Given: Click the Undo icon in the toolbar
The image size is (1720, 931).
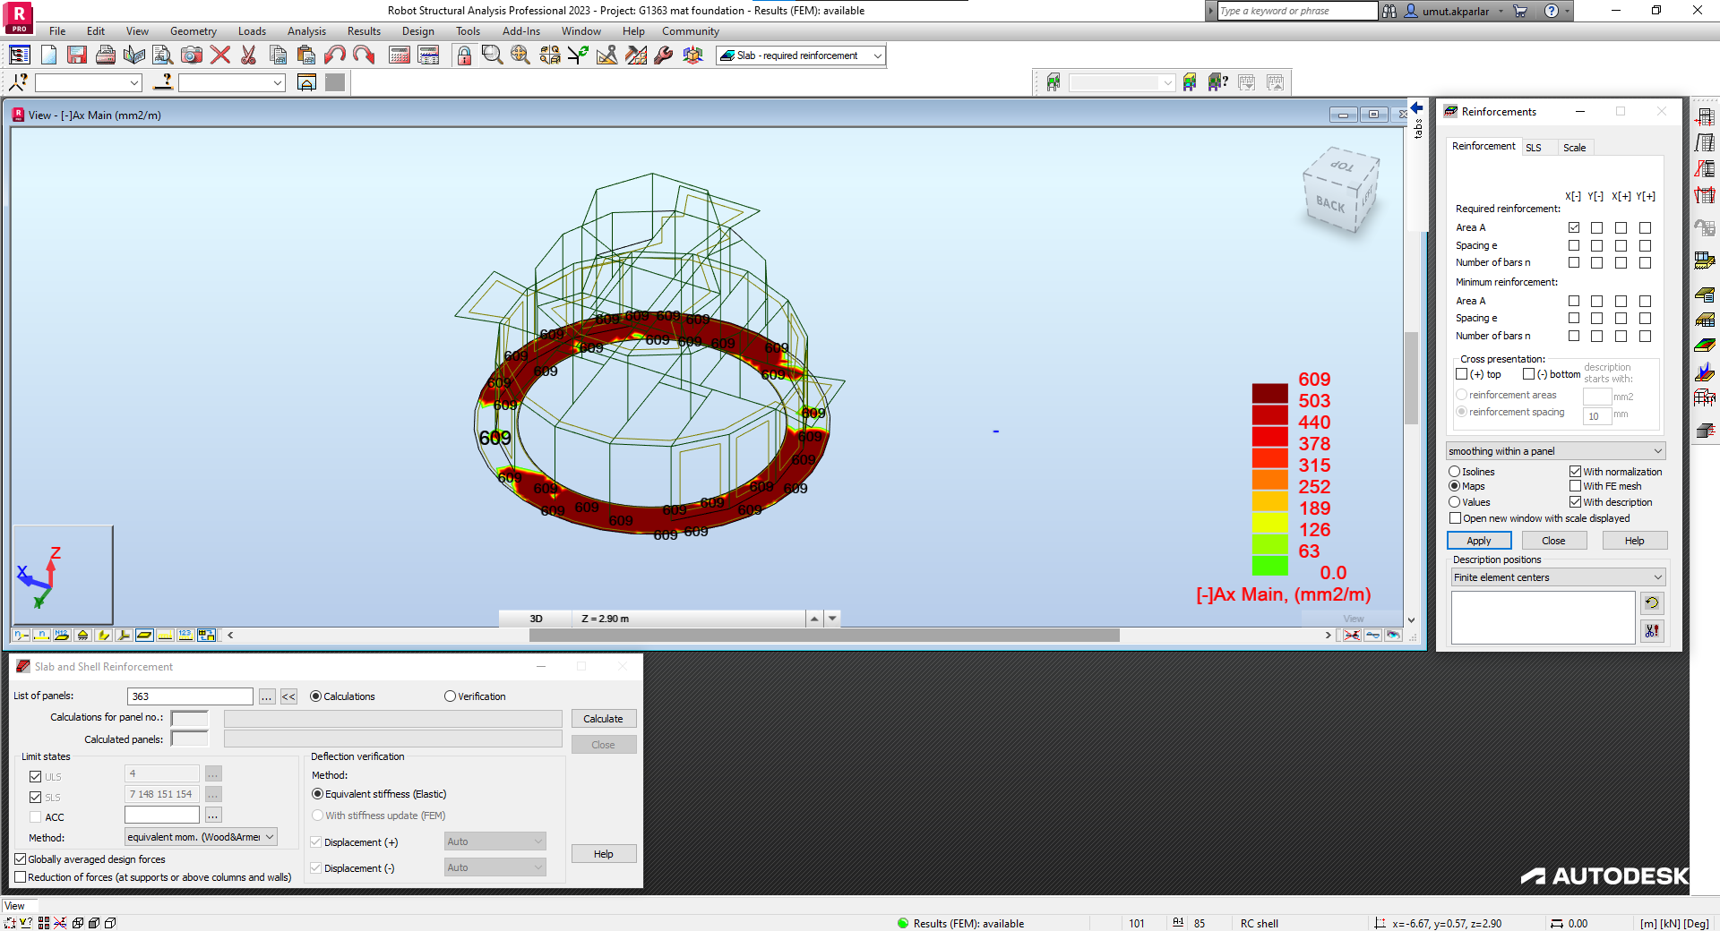Looking at the screenshot, I should (x=335, y=55).
